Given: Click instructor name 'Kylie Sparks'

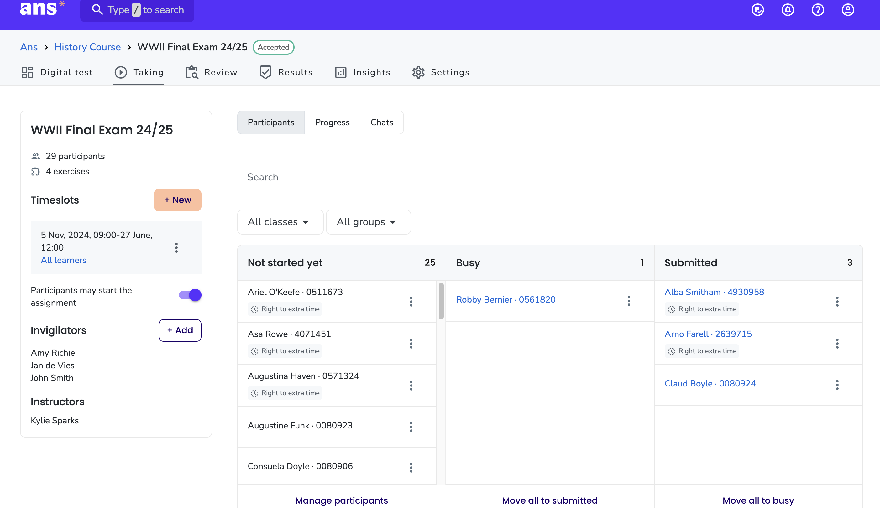Looking at the screenshot, I should 55,420.
